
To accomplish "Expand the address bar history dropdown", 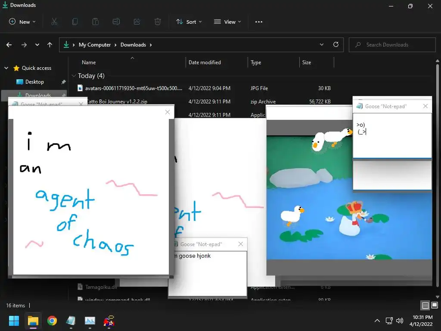I will pyautogui.click(x=321, y=44).
